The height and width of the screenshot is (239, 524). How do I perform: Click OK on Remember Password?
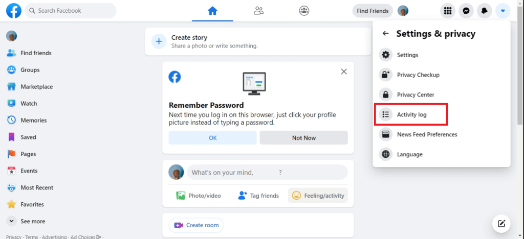212,138
